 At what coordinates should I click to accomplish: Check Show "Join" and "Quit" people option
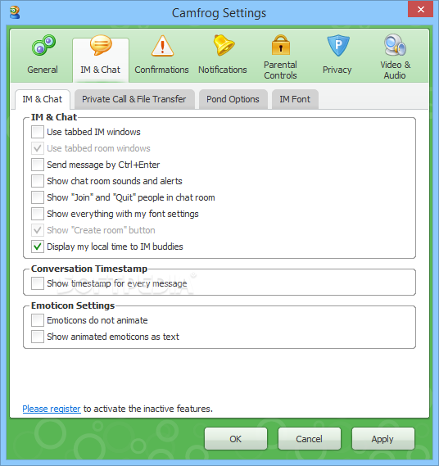tap(38, 197)
